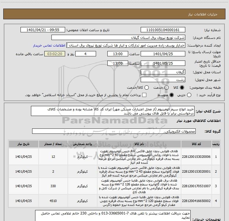Click the delivery city field رشت
The width and height of the screenshot is (229, 221).
[163, 80]
